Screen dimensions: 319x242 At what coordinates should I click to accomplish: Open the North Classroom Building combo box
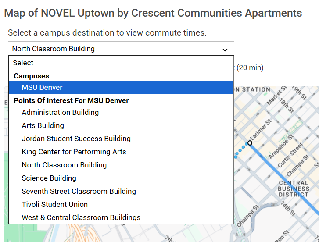121,49
